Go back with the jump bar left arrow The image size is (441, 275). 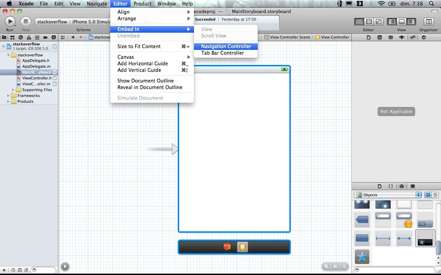[x=73, y=37]
